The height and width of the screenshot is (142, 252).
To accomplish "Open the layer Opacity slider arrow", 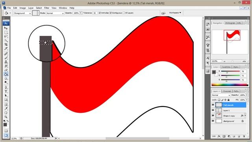I will [x=247, y=95].
